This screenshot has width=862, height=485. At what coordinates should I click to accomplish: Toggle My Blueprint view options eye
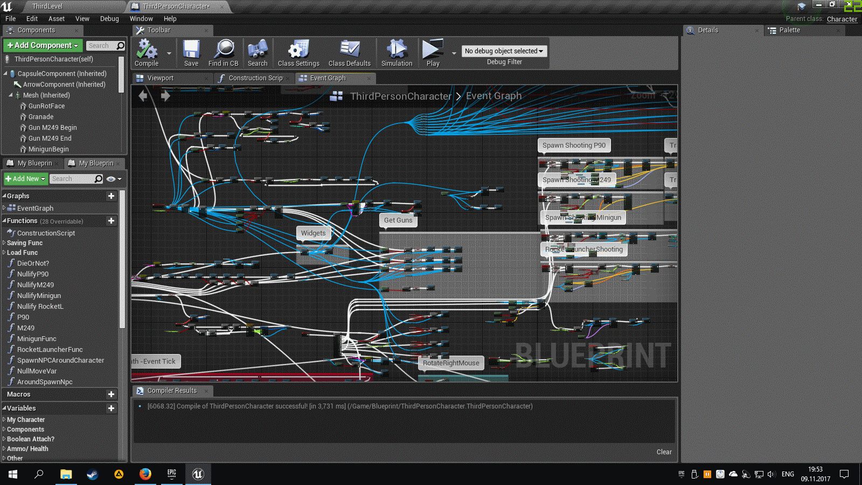pos(111,179)
